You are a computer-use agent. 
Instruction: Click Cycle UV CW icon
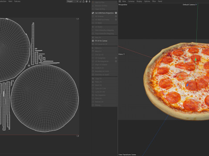point(93,92)
